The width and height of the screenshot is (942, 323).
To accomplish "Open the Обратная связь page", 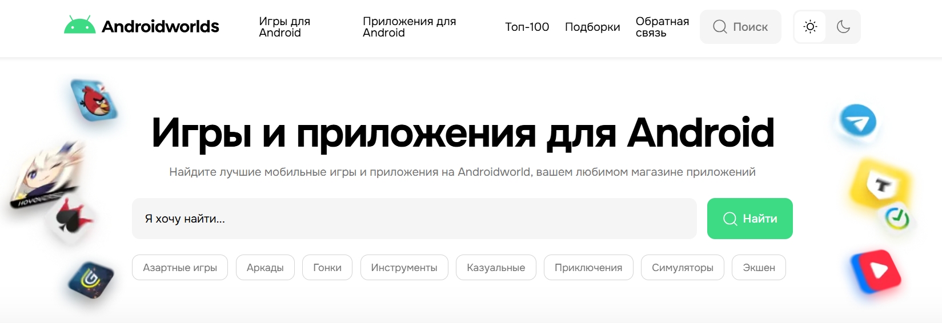I will [662, 27].
